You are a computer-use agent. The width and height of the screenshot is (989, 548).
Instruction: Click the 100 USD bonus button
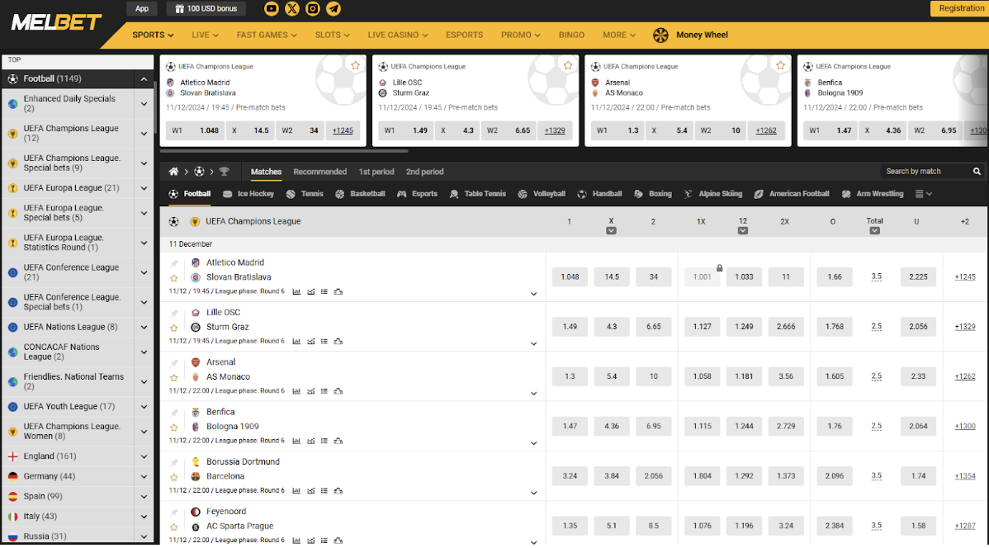point(206,9)
